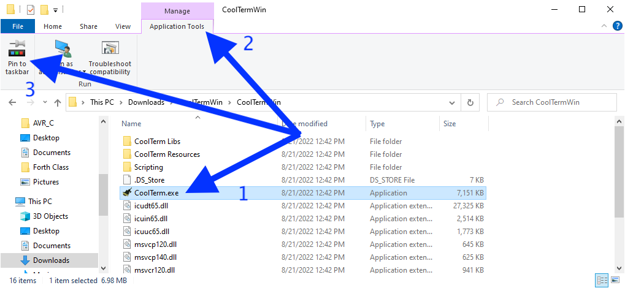Image resolution: width=625 pixels, height=288 pixels.
Task: Go back with the Back arrow
Action: click(x=12, y=102)
